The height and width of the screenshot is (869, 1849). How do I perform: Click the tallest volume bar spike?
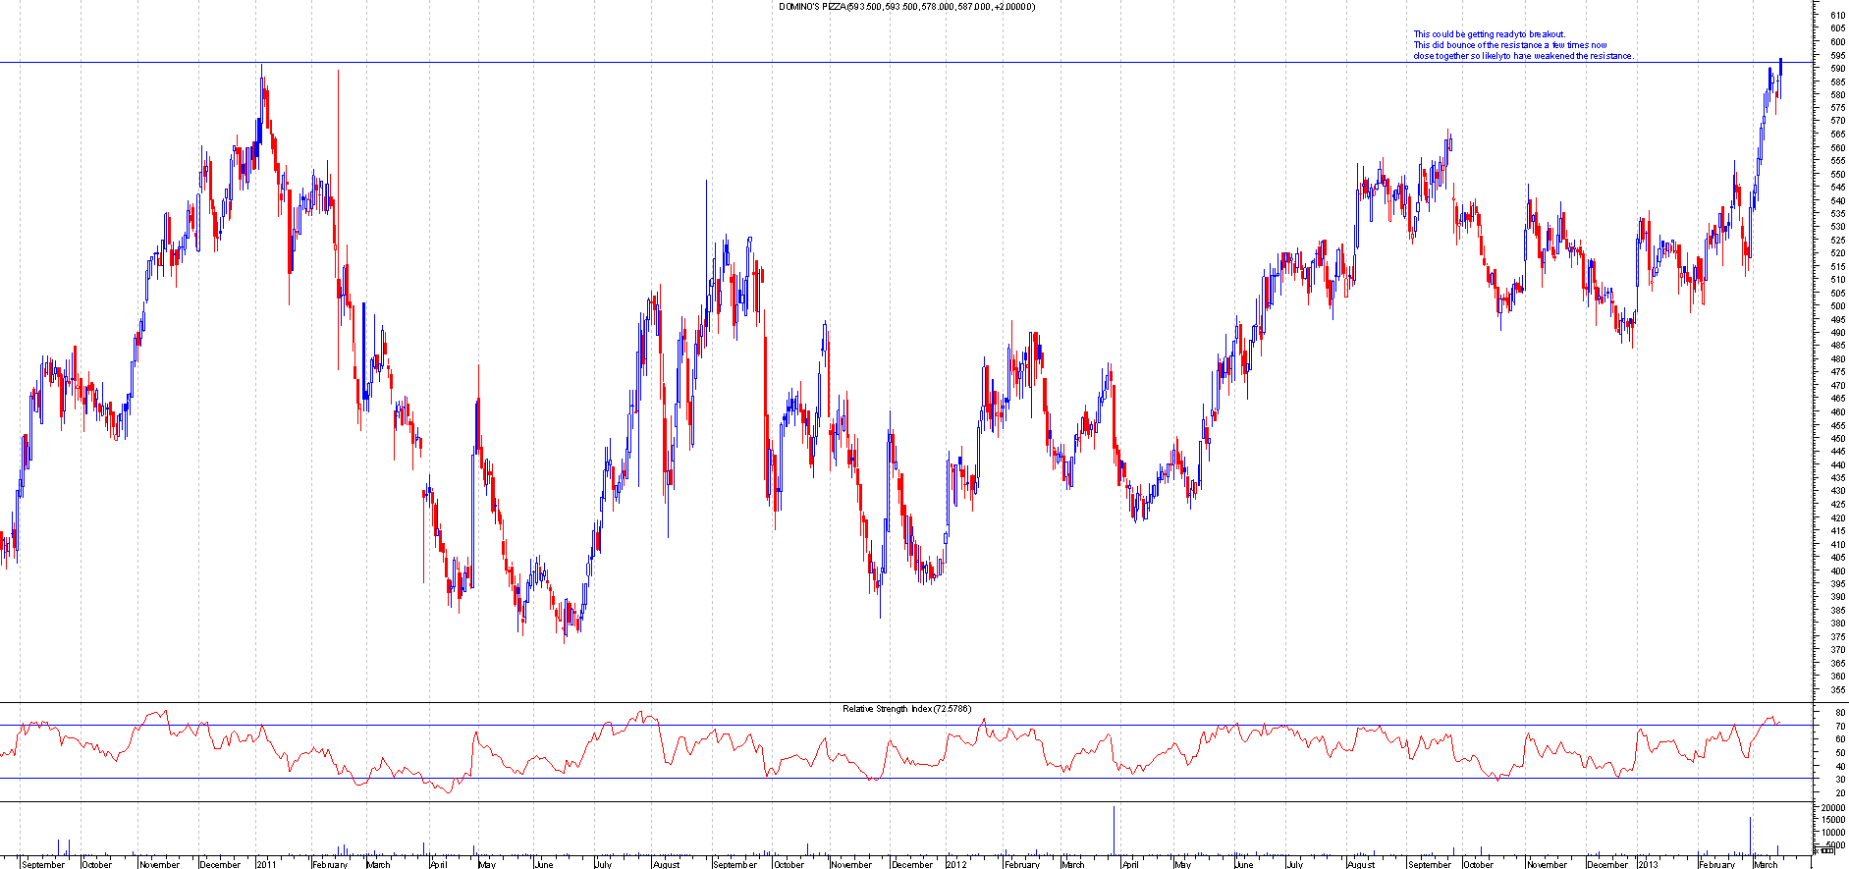(x=1115, y=830)
